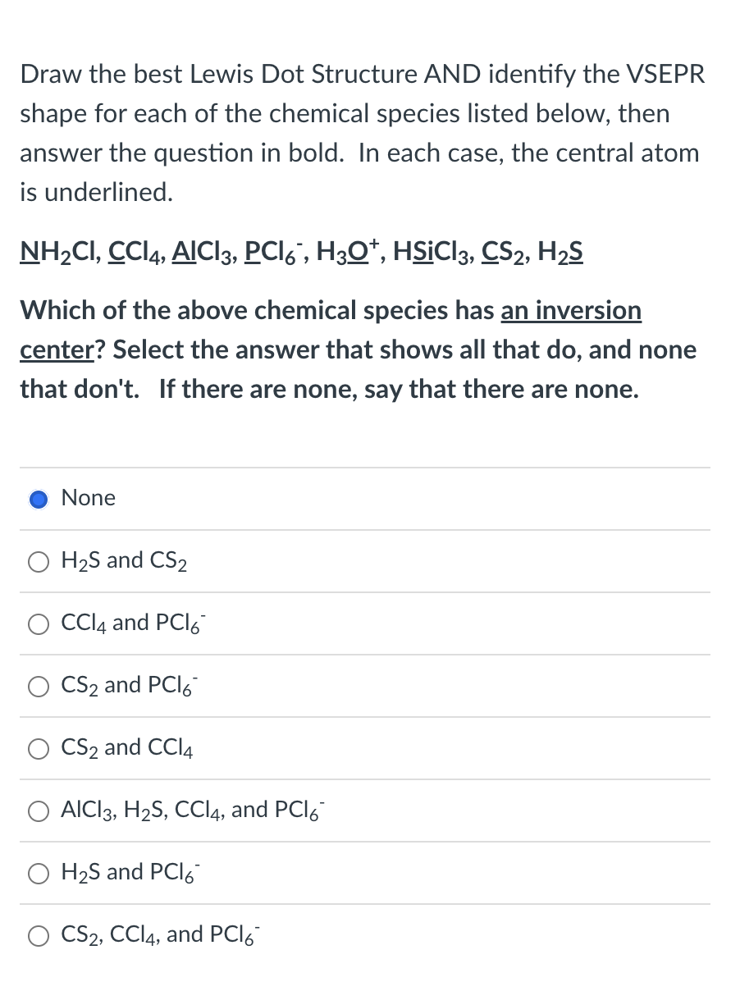Select "AlCl3, H2S, CCl4, and PCl6-"

[x=39, y=811]
